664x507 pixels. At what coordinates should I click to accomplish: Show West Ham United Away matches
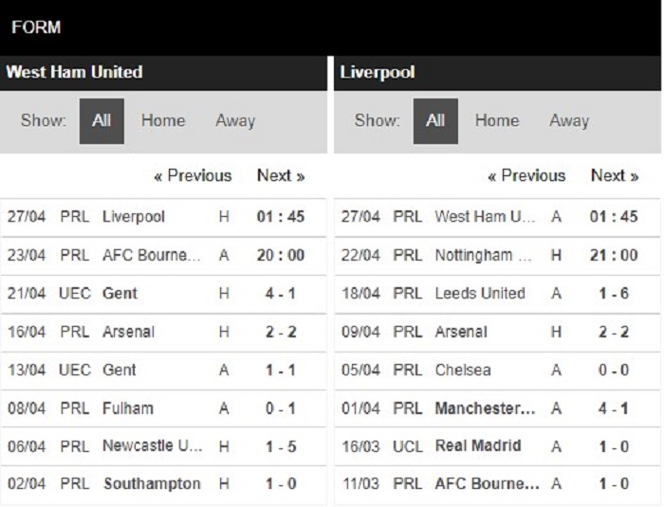click(x=235, y=121)
